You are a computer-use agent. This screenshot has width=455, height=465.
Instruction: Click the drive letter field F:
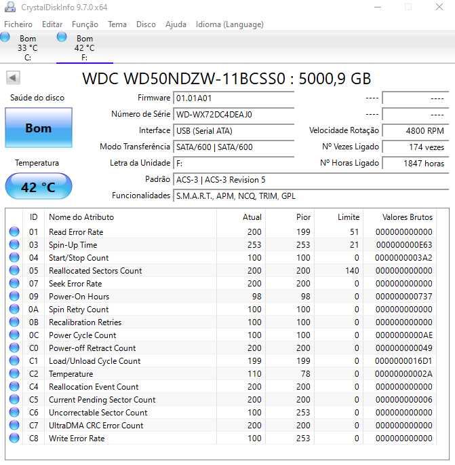point(233,164)
